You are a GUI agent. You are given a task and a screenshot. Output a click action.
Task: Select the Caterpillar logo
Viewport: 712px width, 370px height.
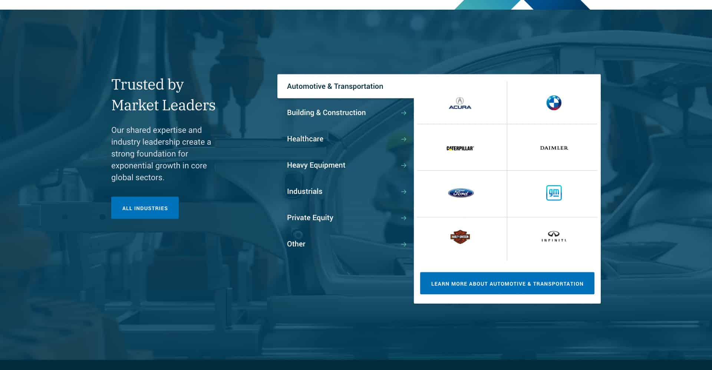460,148
